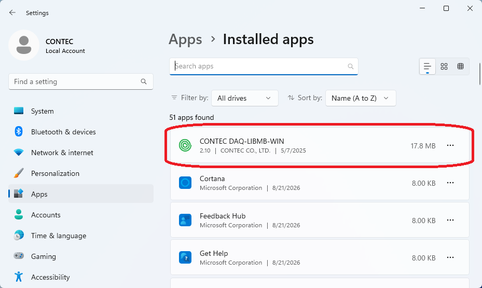The width and height of the screenshot is (482, 288).
Task: Open Accounts settings
Action: point(81,215)
